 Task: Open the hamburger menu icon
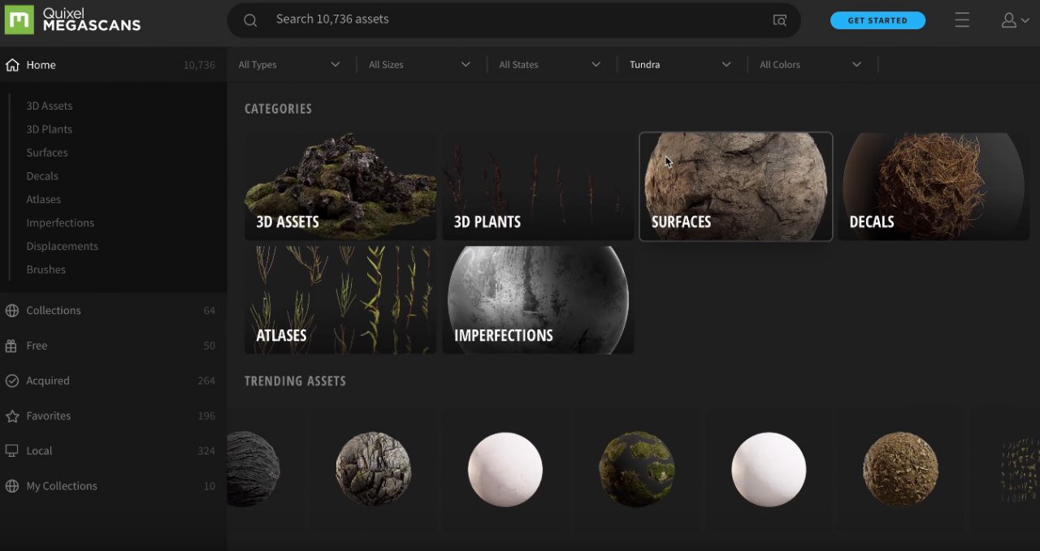click(x=962, y=20)
